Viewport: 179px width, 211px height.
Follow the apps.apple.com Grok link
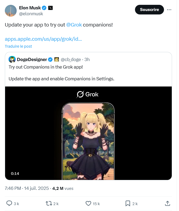pos(43,39)
